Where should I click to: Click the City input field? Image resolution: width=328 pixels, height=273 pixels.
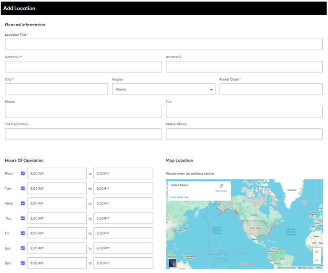[56, 89]
